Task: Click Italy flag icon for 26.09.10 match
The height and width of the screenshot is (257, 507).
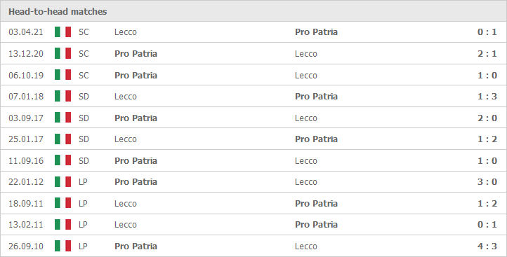Action: (62, 246)
